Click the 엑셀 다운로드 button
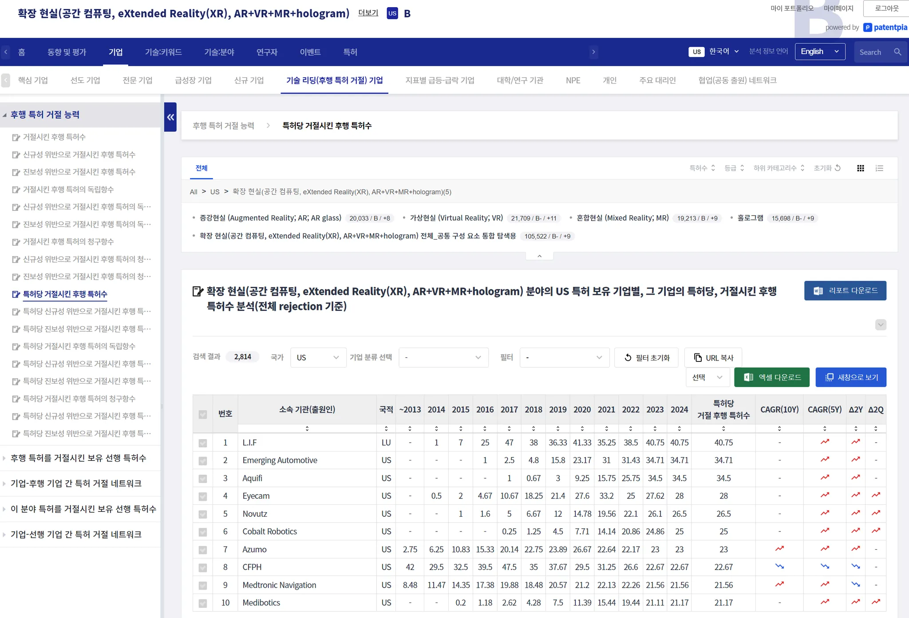 772,377
